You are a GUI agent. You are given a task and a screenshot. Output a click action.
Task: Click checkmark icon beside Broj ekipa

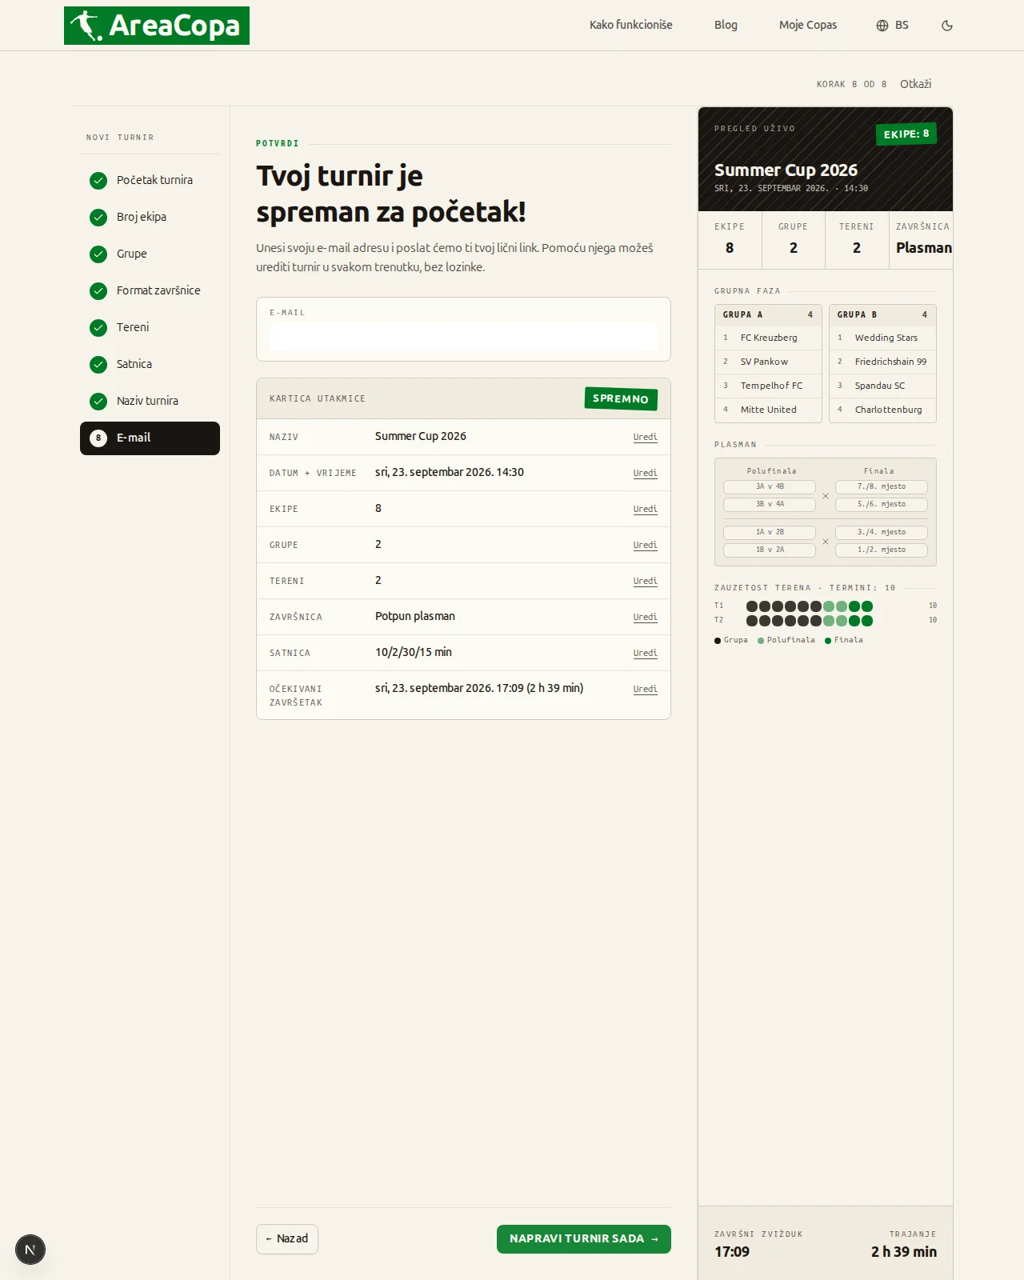click(98, 218)
